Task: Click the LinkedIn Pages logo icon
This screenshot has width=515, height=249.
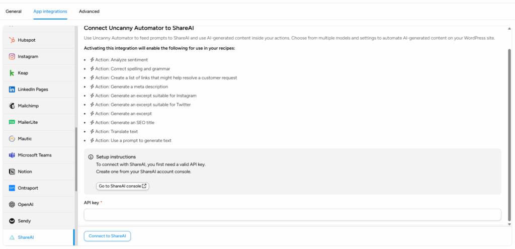Action: [x=12, y=90]
